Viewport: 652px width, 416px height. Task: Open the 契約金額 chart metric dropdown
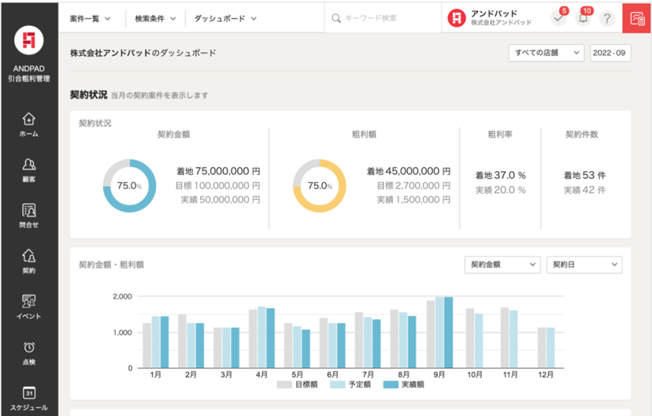[x=502, y=264]
